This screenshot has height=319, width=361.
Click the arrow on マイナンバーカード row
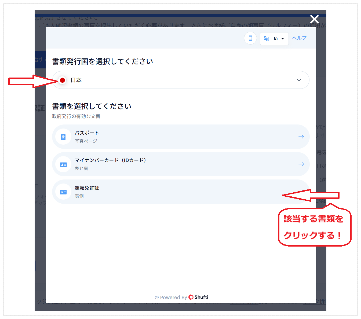click(x=301, y=164)
